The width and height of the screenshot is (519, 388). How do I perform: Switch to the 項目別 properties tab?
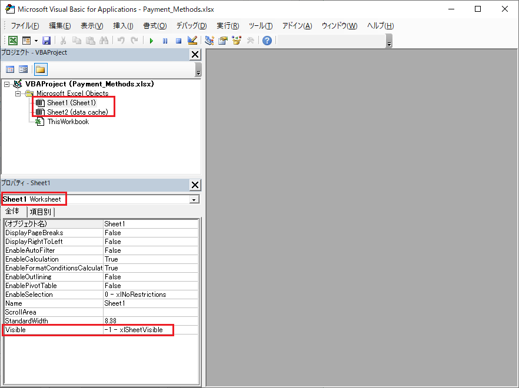[41, 212]
